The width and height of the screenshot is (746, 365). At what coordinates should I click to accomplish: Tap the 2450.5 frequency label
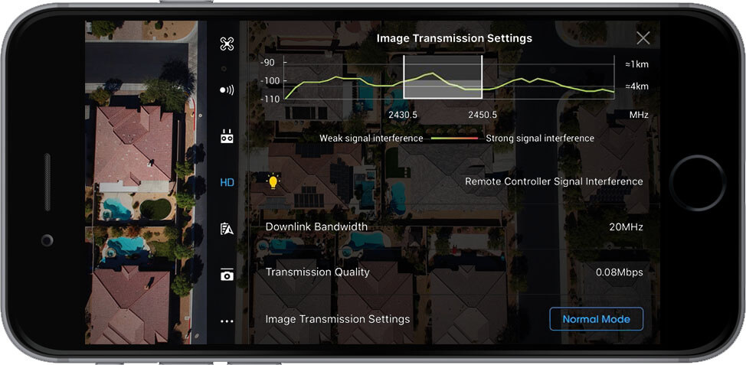(x=483, y=115)
